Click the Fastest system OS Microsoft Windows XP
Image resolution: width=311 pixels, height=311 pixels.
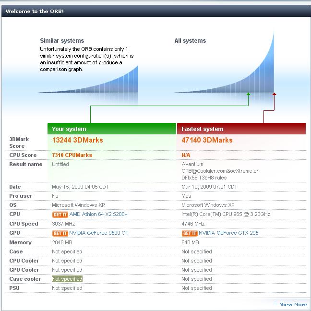click(208, 205)
